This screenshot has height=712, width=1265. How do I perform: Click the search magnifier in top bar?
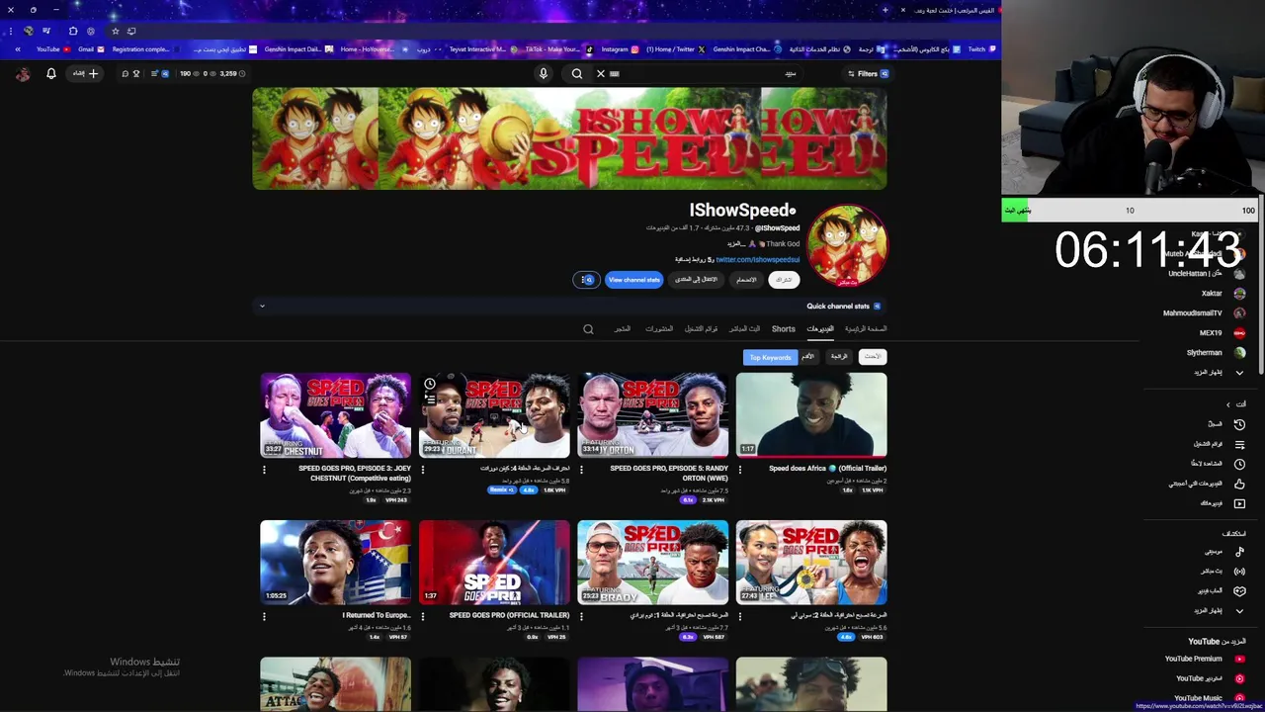pyautogui.click(x=577, y=73)
